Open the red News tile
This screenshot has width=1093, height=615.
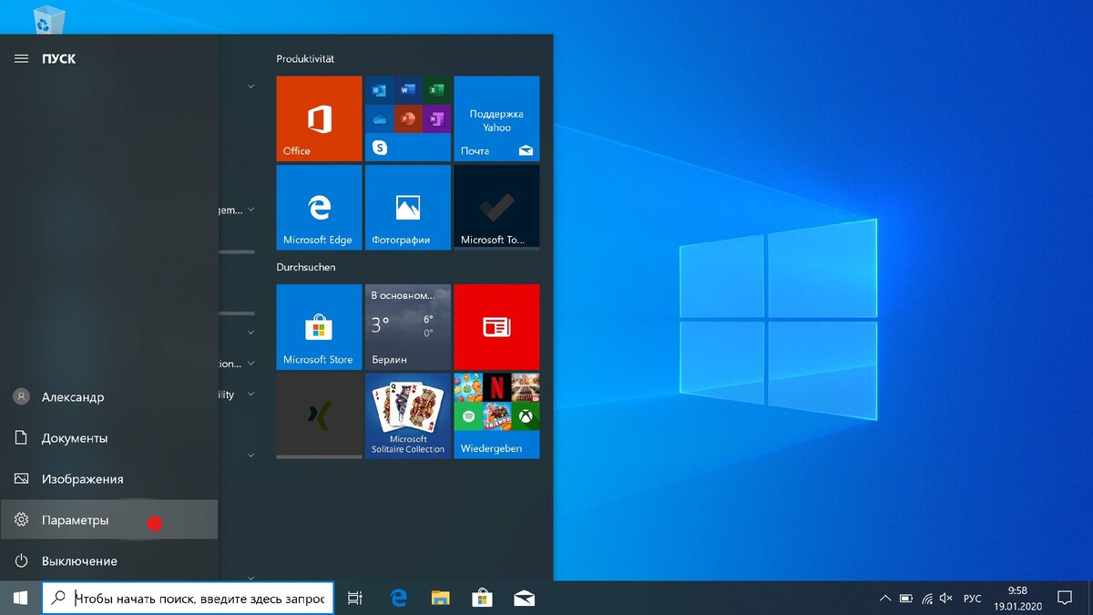[496, 327]
